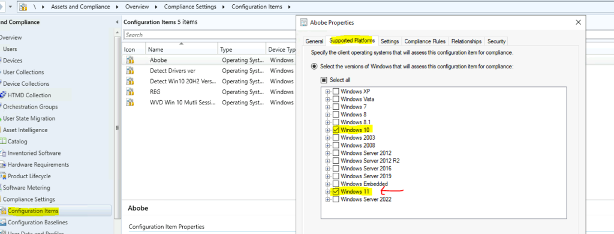Expand the Windows Server 2016 tree node
The image size is (614, 234).
pos(328,169)
